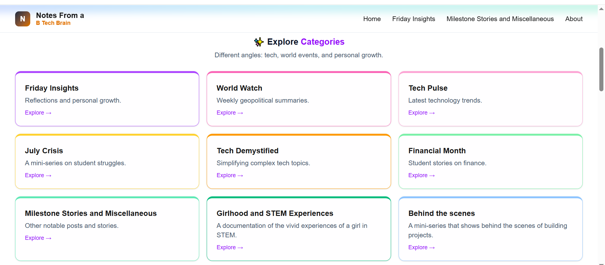Image resolution: width=605 pixels, height=265 pixels.
Task: Select Friday Insights from the navigation bar
Action: (413, 19)
